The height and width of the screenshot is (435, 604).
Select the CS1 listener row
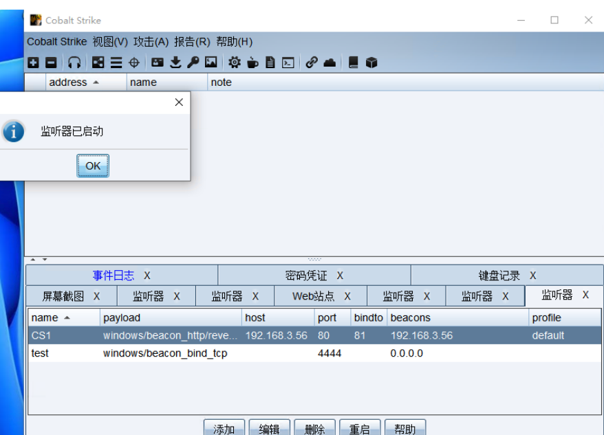314,335
